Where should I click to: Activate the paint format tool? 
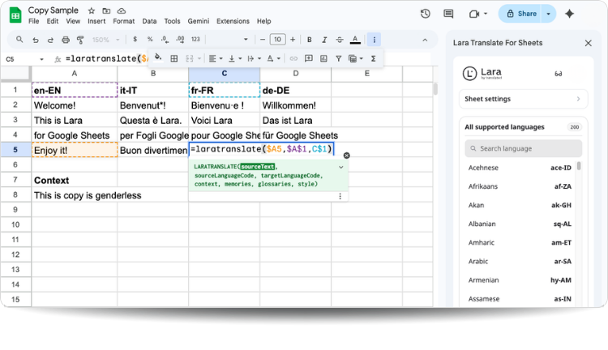click(80, 40)
